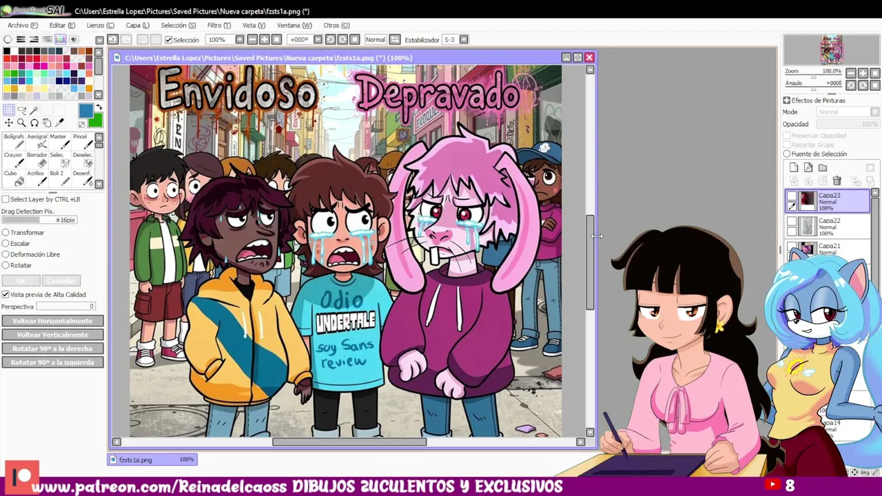The image size is (882, 496).
Task: Click the Normal button in top toolbar
Action: coord(375,39)
